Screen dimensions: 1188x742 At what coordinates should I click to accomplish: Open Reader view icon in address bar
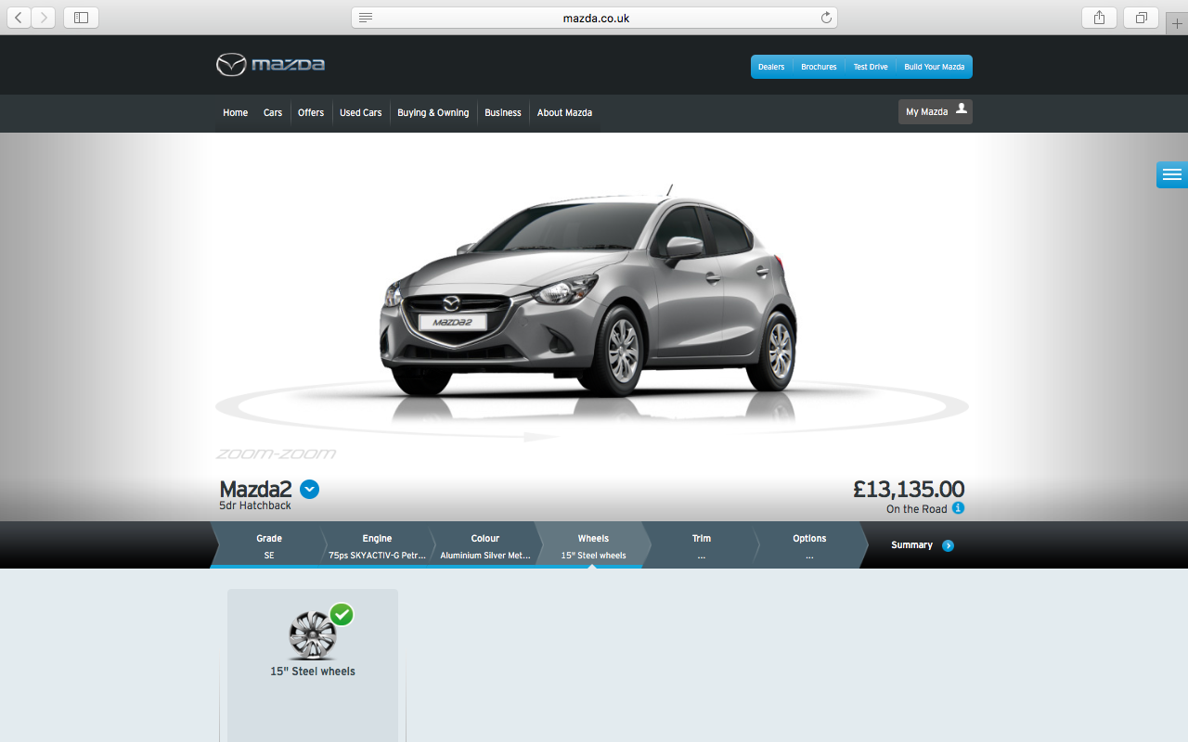click(366, 18)
